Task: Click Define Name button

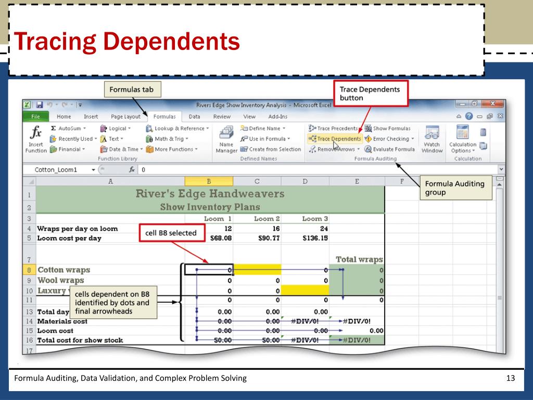Action: click(x=262, y=128)
